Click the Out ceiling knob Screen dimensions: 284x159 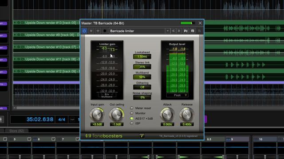pos(117,114)
